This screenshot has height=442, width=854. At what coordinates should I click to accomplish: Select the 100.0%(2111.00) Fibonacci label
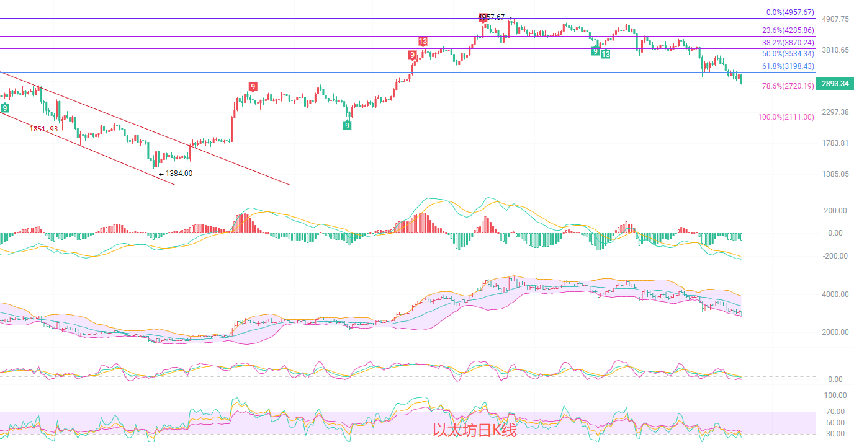786,117
